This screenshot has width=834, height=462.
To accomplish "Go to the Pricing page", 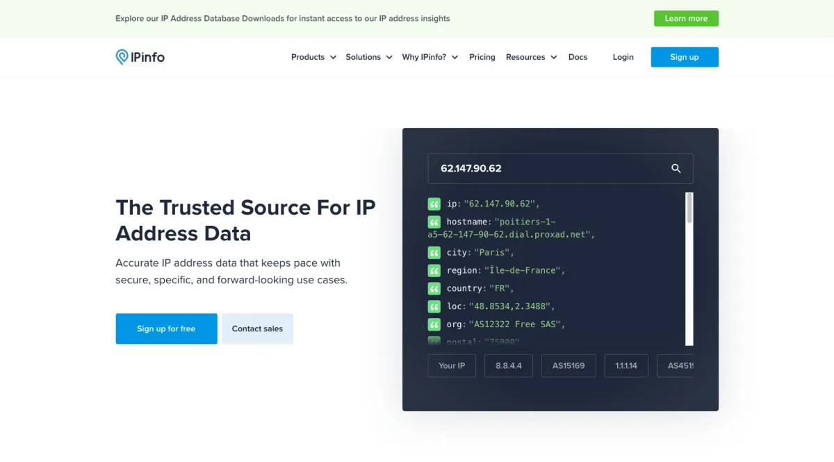I will click(x=482, y=57).
